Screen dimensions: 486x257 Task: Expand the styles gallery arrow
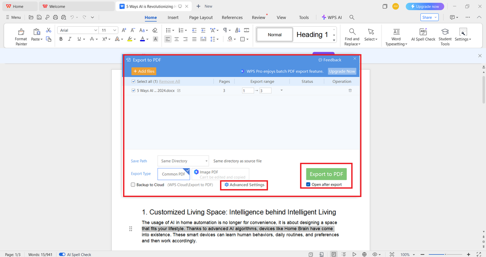coord(334,40)
